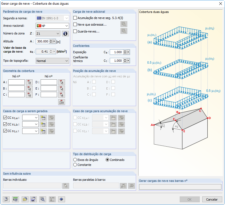
Task: Check Neve que sobressai option
Action: coord(75,25)
